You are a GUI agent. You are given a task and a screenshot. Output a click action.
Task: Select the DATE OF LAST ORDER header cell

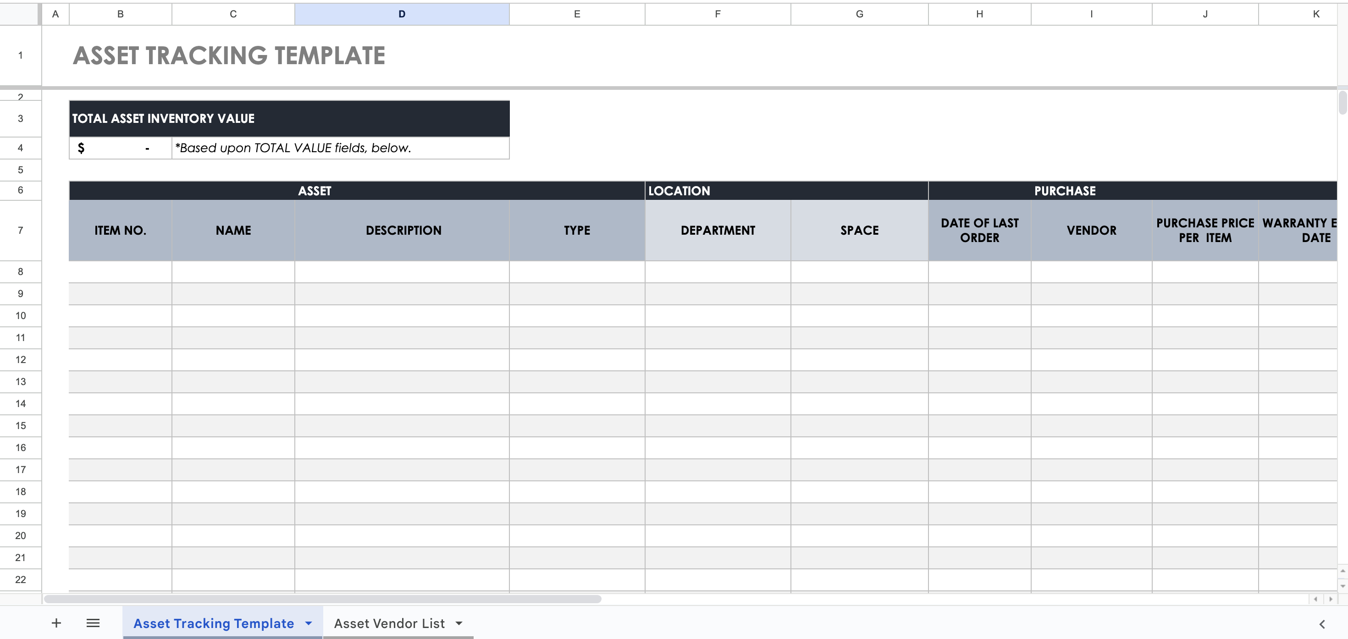[x=979, y=230]
